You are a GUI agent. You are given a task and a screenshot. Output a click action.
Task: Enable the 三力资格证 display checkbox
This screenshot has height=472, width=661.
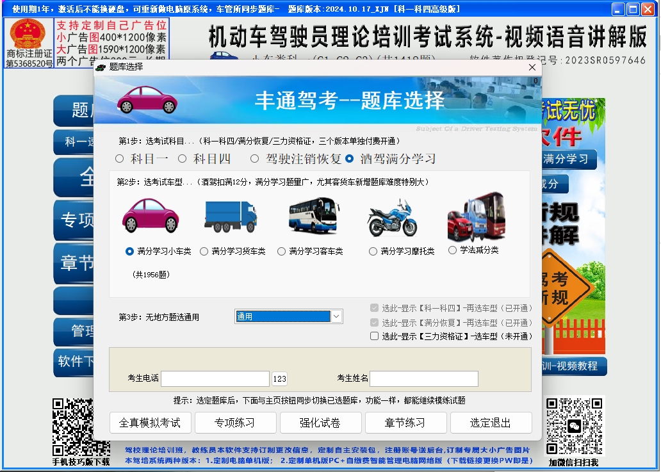tap(375, 336)
